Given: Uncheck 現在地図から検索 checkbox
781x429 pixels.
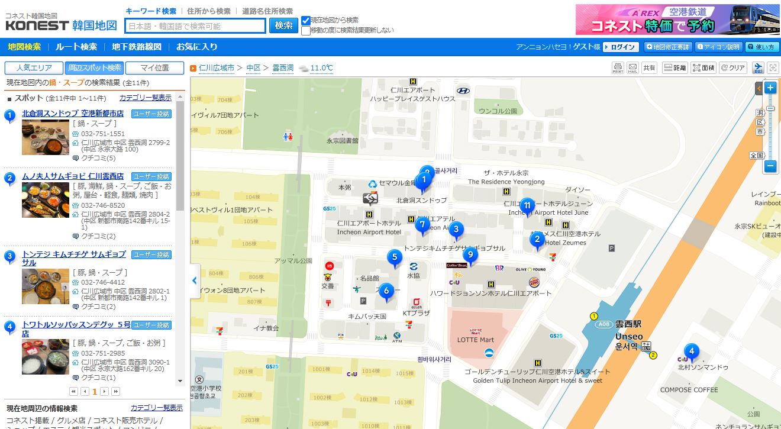Looking at the screenshot, I should tap(306, 21).
